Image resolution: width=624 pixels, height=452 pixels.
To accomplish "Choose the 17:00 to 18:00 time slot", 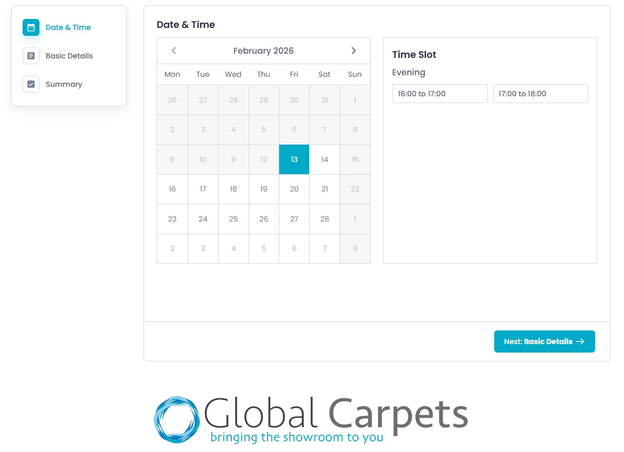I will point(540,94).
